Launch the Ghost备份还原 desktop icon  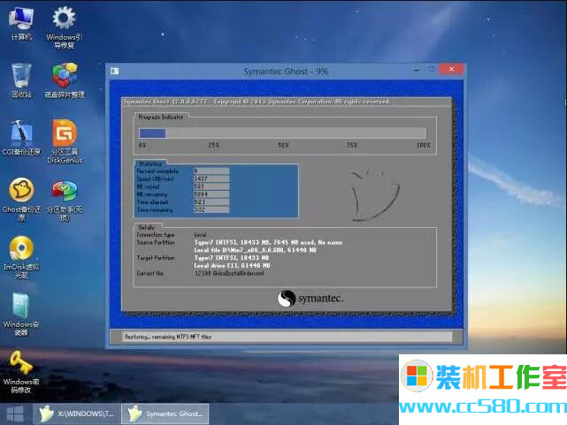pos(21,199)
